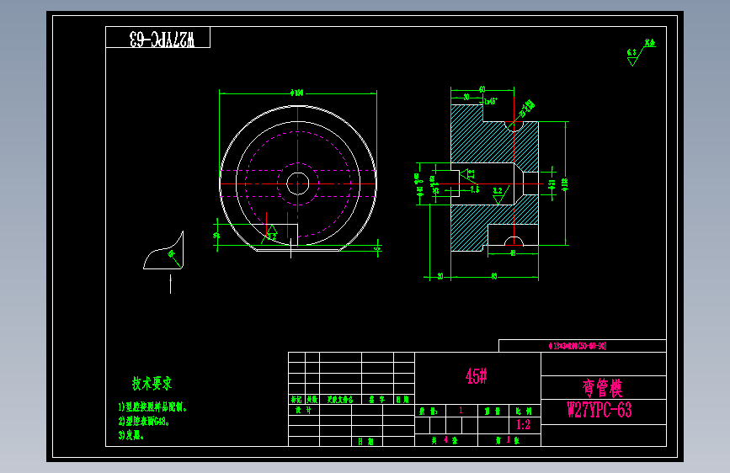
Task: Select the 60 dimension above section view
Action: pos(482,89)
